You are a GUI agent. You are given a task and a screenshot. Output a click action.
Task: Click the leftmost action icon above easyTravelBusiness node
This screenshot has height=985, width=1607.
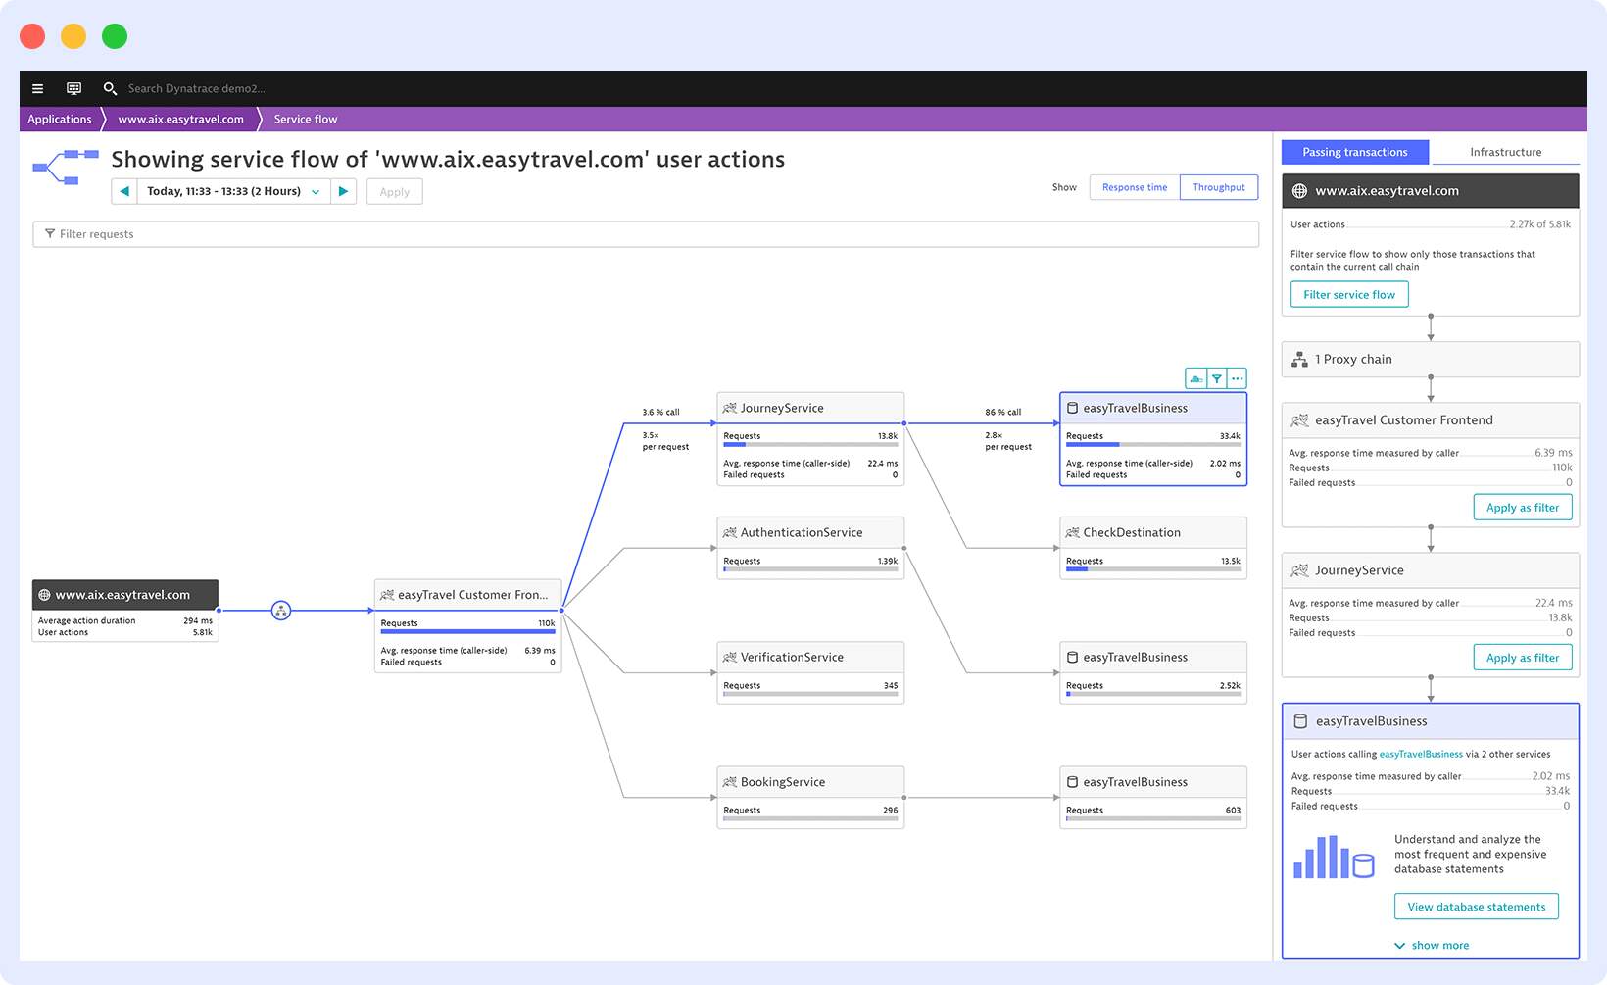click(x=1195, y=377)
